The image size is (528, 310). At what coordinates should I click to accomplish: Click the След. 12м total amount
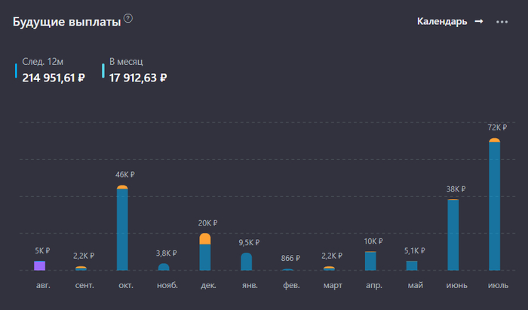point(54,77)
